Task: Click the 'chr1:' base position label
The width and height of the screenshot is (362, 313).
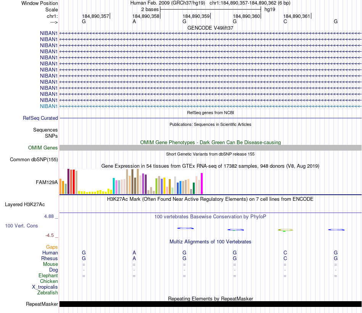Action: coord(52,16)
